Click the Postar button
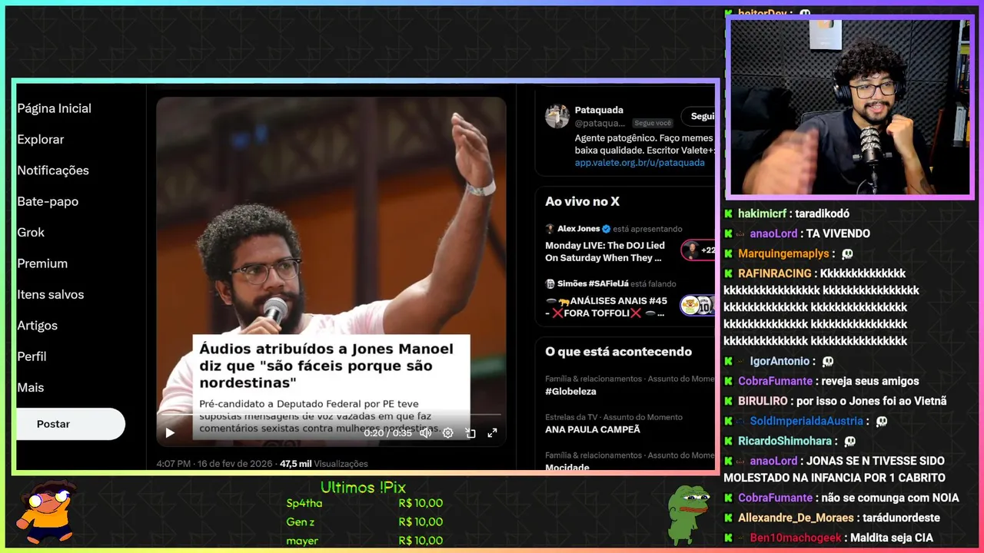Viewport: 984px width, 553px height. [69, 424]
